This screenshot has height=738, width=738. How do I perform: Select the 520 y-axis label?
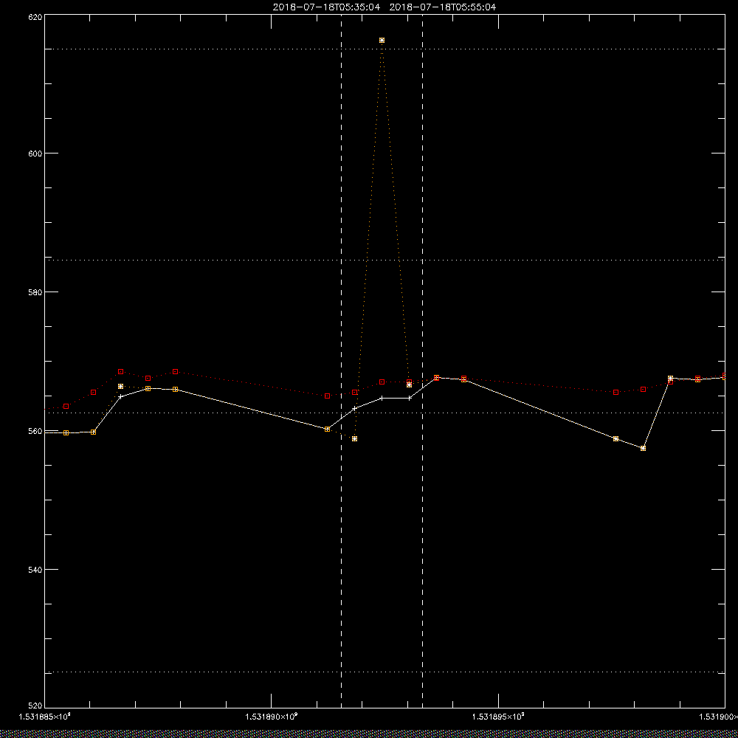[x=35, y=706]
